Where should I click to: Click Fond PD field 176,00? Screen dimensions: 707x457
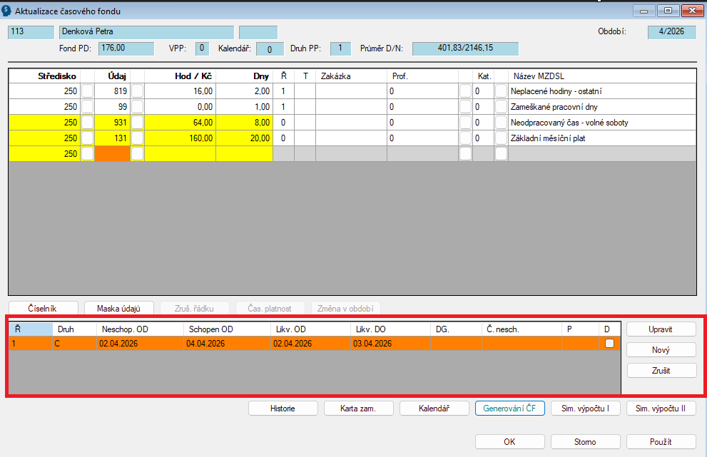(x=126, y=48)
